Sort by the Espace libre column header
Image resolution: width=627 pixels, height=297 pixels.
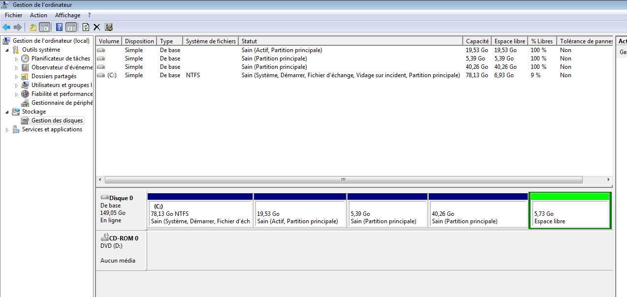[x=509, y=41]
